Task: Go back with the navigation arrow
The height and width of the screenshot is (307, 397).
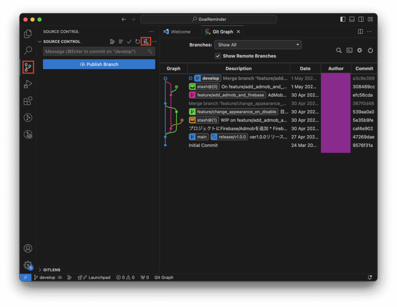Action: [x=124, y=19]
